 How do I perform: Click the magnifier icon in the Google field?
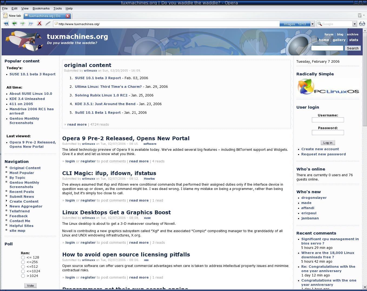320,24
